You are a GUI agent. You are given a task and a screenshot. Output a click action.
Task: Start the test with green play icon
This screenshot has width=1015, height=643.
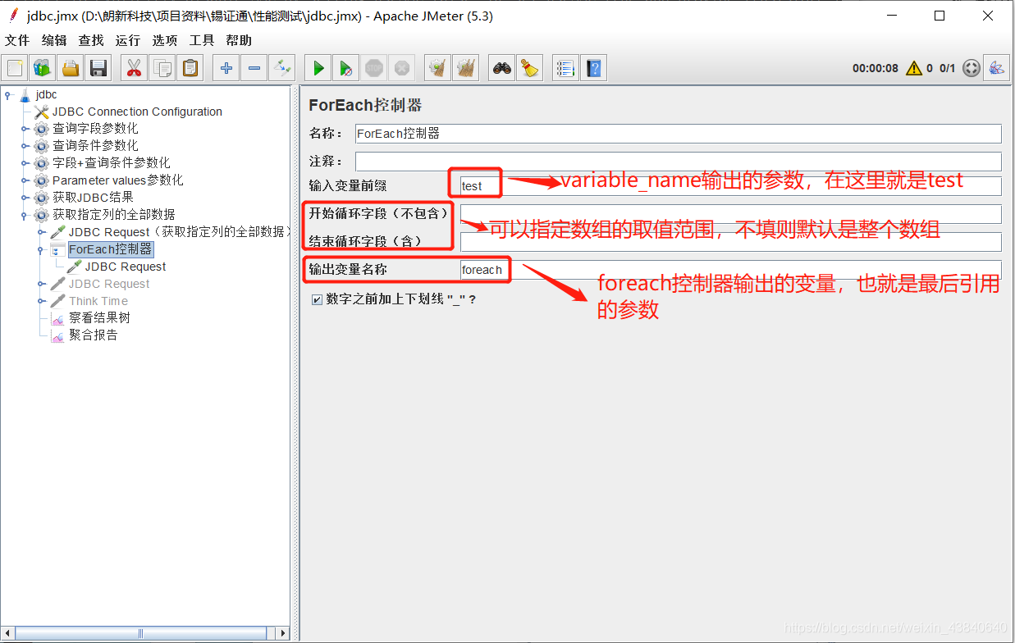(x=318, y=68)
